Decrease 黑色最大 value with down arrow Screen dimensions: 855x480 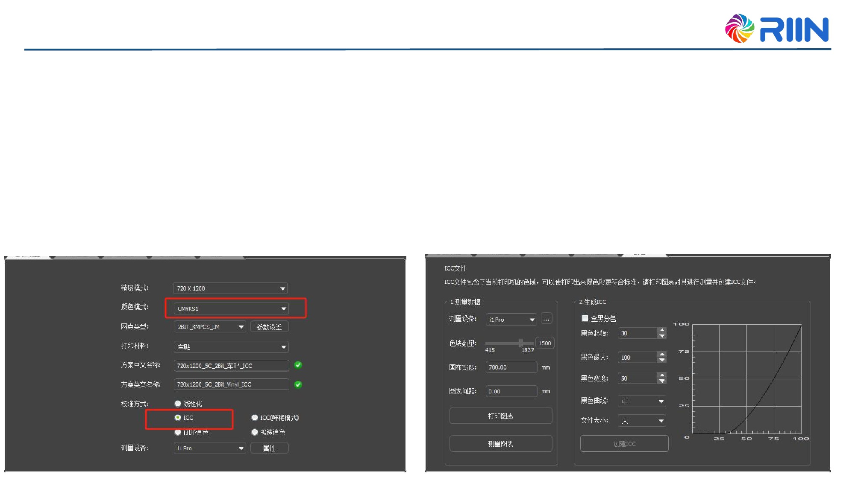click(662, 360)
